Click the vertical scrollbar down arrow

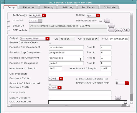pos(131,102)
